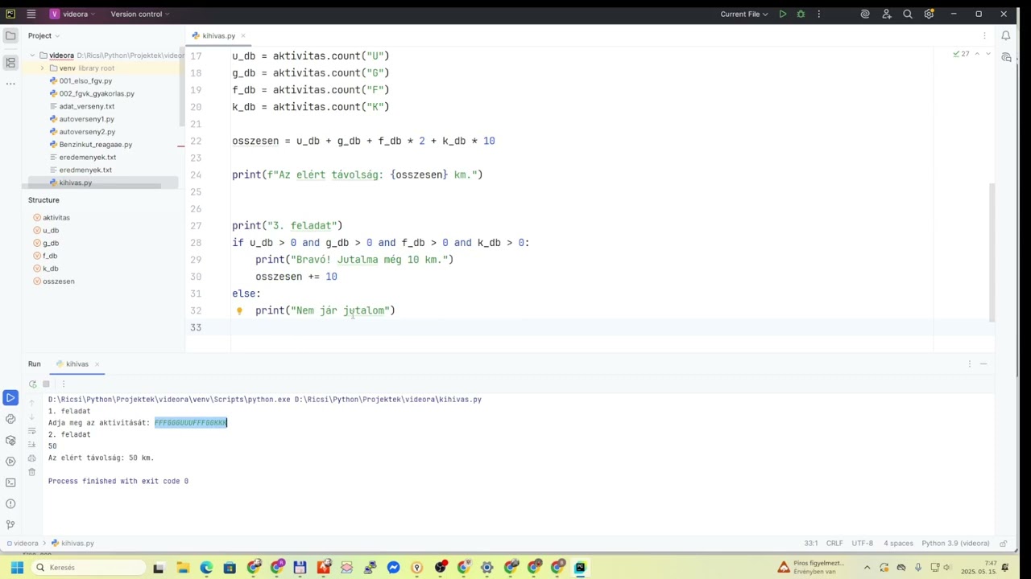
Task: Open autoverseny1.py in project tree
Action: pos(86,119)
